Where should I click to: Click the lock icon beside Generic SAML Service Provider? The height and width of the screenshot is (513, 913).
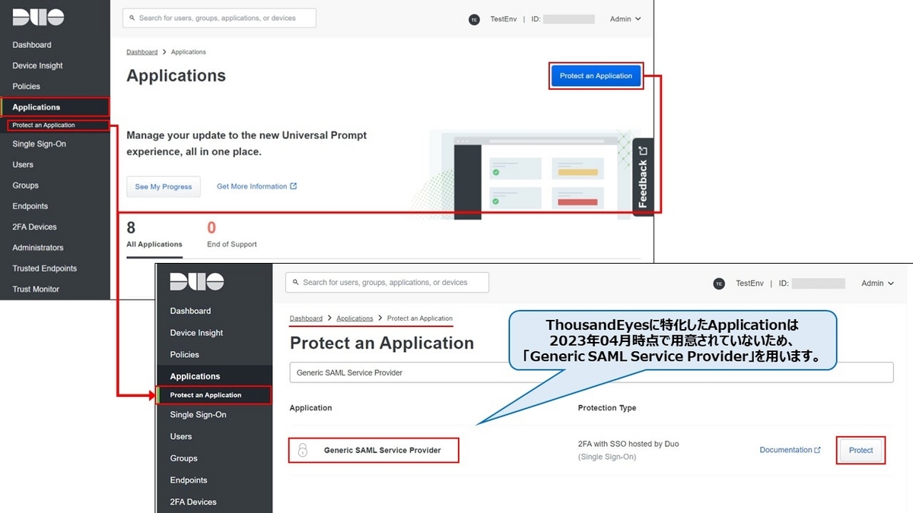pos(302,450)
